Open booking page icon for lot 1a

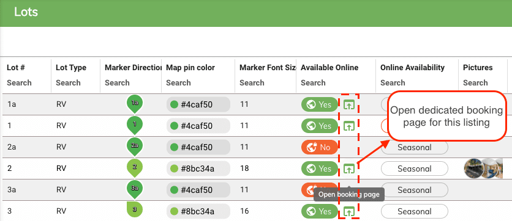(349, 105)
